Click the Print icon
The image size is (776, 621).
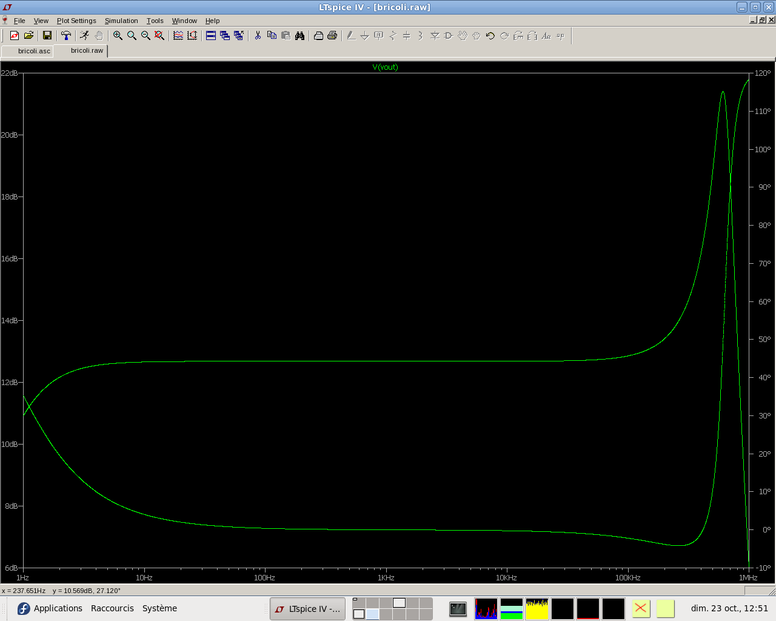tap(332, 36)
